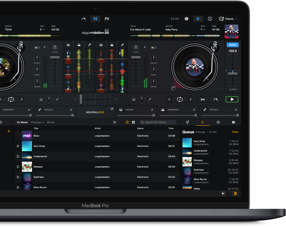Viewport: 286px width, 227px height.
Task: Open the history clock tab in right panel
Action: 218,122
